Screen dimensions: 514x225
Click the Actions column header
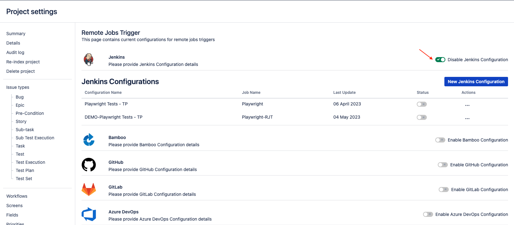[469, 93]
